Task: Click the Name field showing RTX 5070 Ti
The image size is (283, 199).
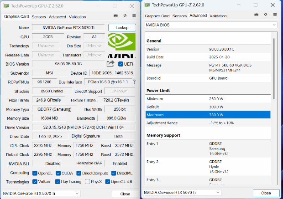Action: tap(68, 28)
